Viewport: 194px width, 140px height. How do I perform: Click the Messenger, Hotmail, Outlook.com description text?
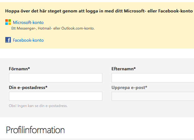53,28
